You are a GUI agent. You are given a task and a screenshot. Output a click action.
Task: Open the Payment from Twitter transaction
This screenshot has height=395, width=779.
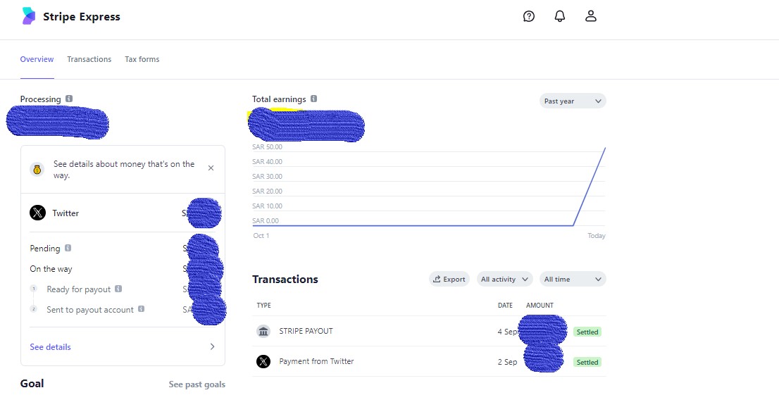[x=429, y=361]
